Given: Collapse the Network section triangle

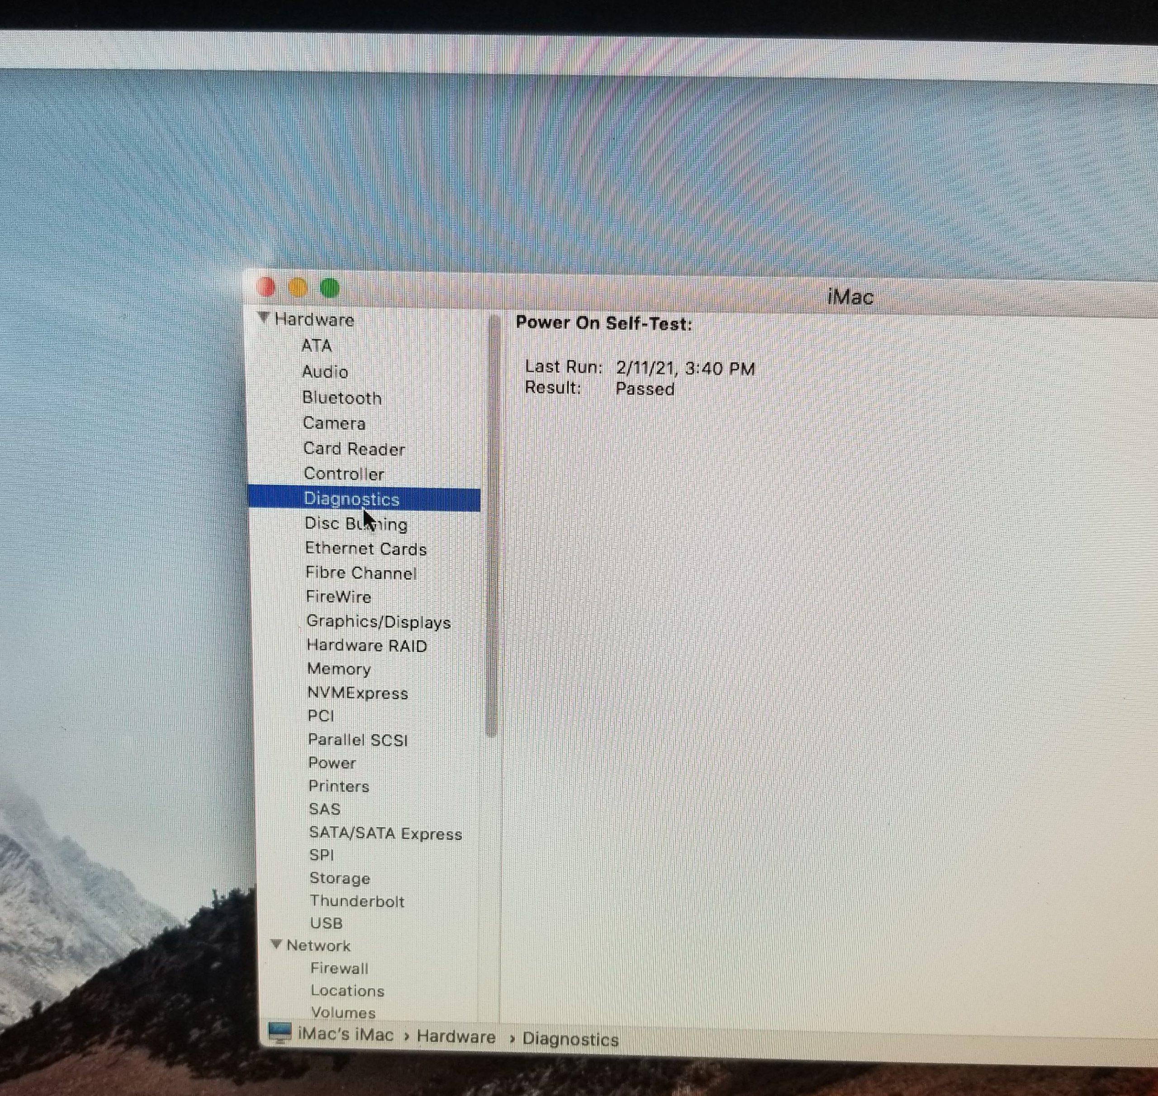Looking at the screenshot, I should 277,944.
